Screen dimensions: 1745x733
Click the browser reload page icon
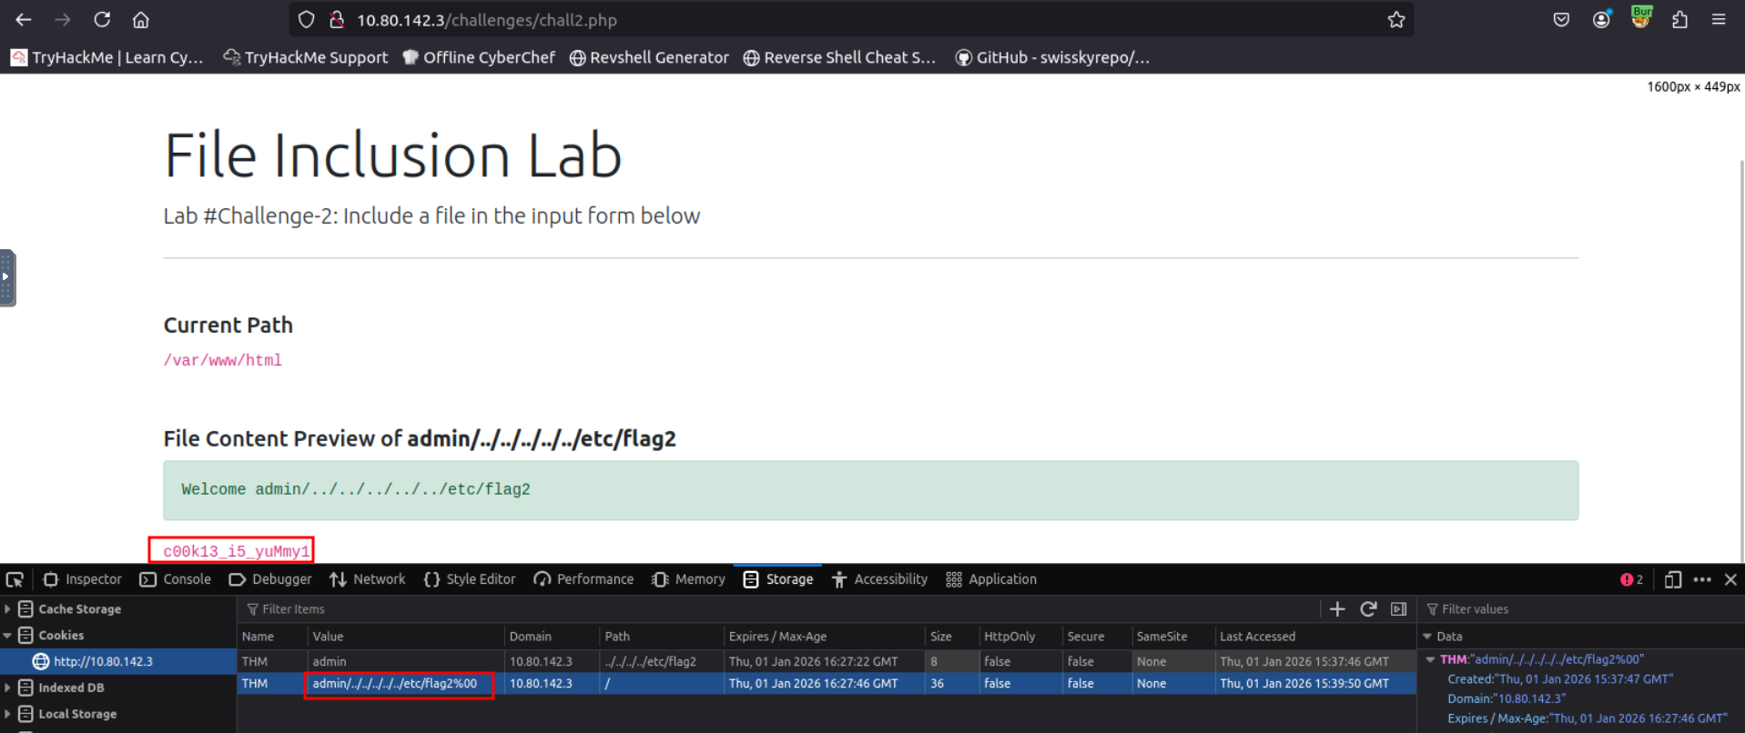102,19
